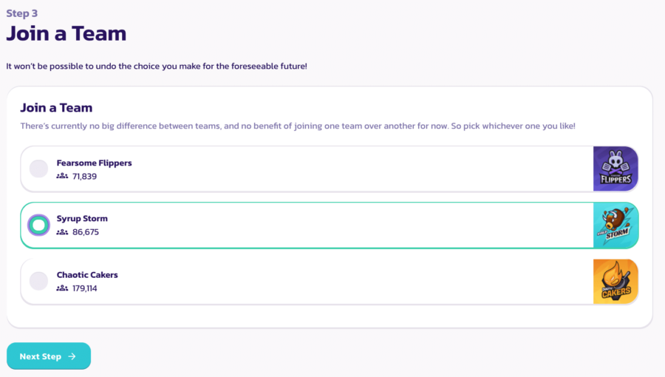This screenshot has width=665, height=377.
Task: Click the Syrup Storm team logo
Action: tap(615, 225)
